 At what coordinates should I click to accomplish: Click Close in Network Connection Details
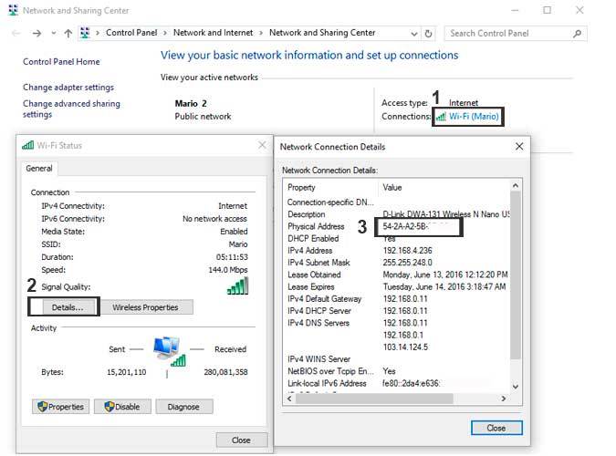tap(496, 428)
